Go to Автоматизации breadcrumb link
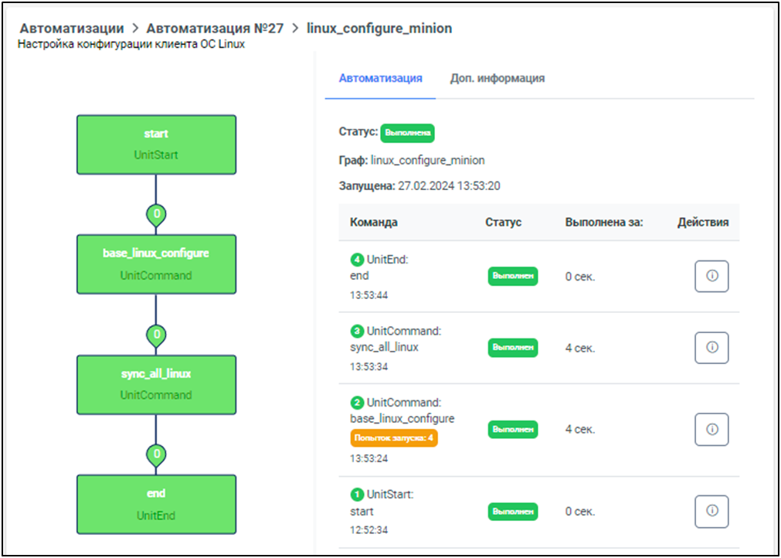The height and width of the screenshot is (558, 781). click(x=72, y=29)
